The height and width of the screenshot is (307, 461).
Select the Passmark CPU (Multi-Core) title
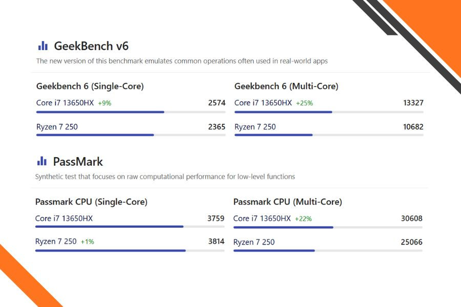click(287, 202)
